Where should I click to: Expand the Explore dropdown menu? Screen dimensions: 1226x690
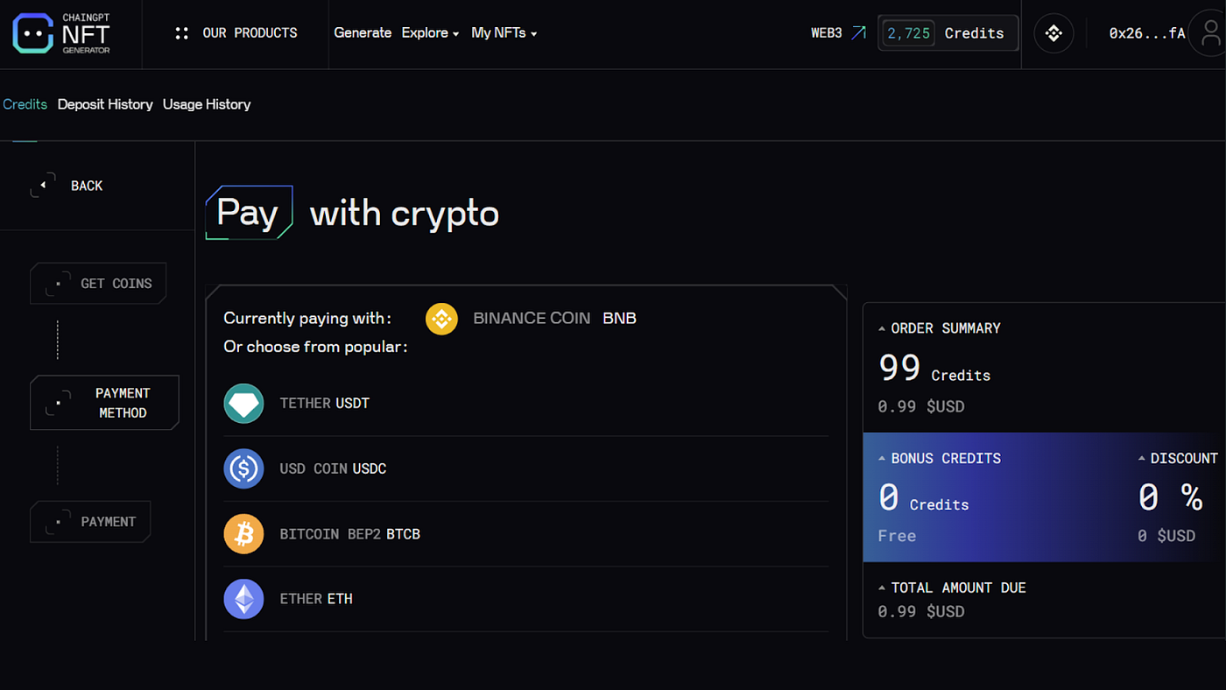pyautogui.click(x=431, y=33)
